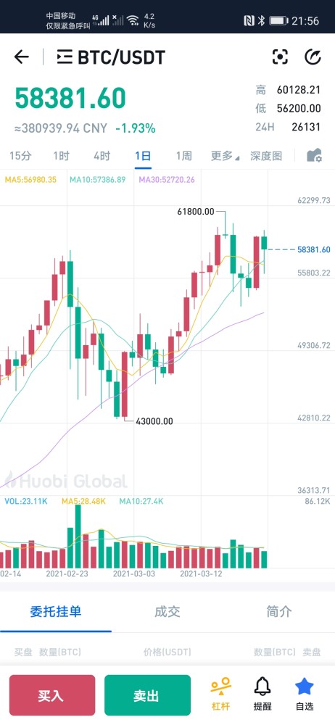Select the 1时 timeframe
The width and height of the screenshot is (335, 725).
pos(61,156)
